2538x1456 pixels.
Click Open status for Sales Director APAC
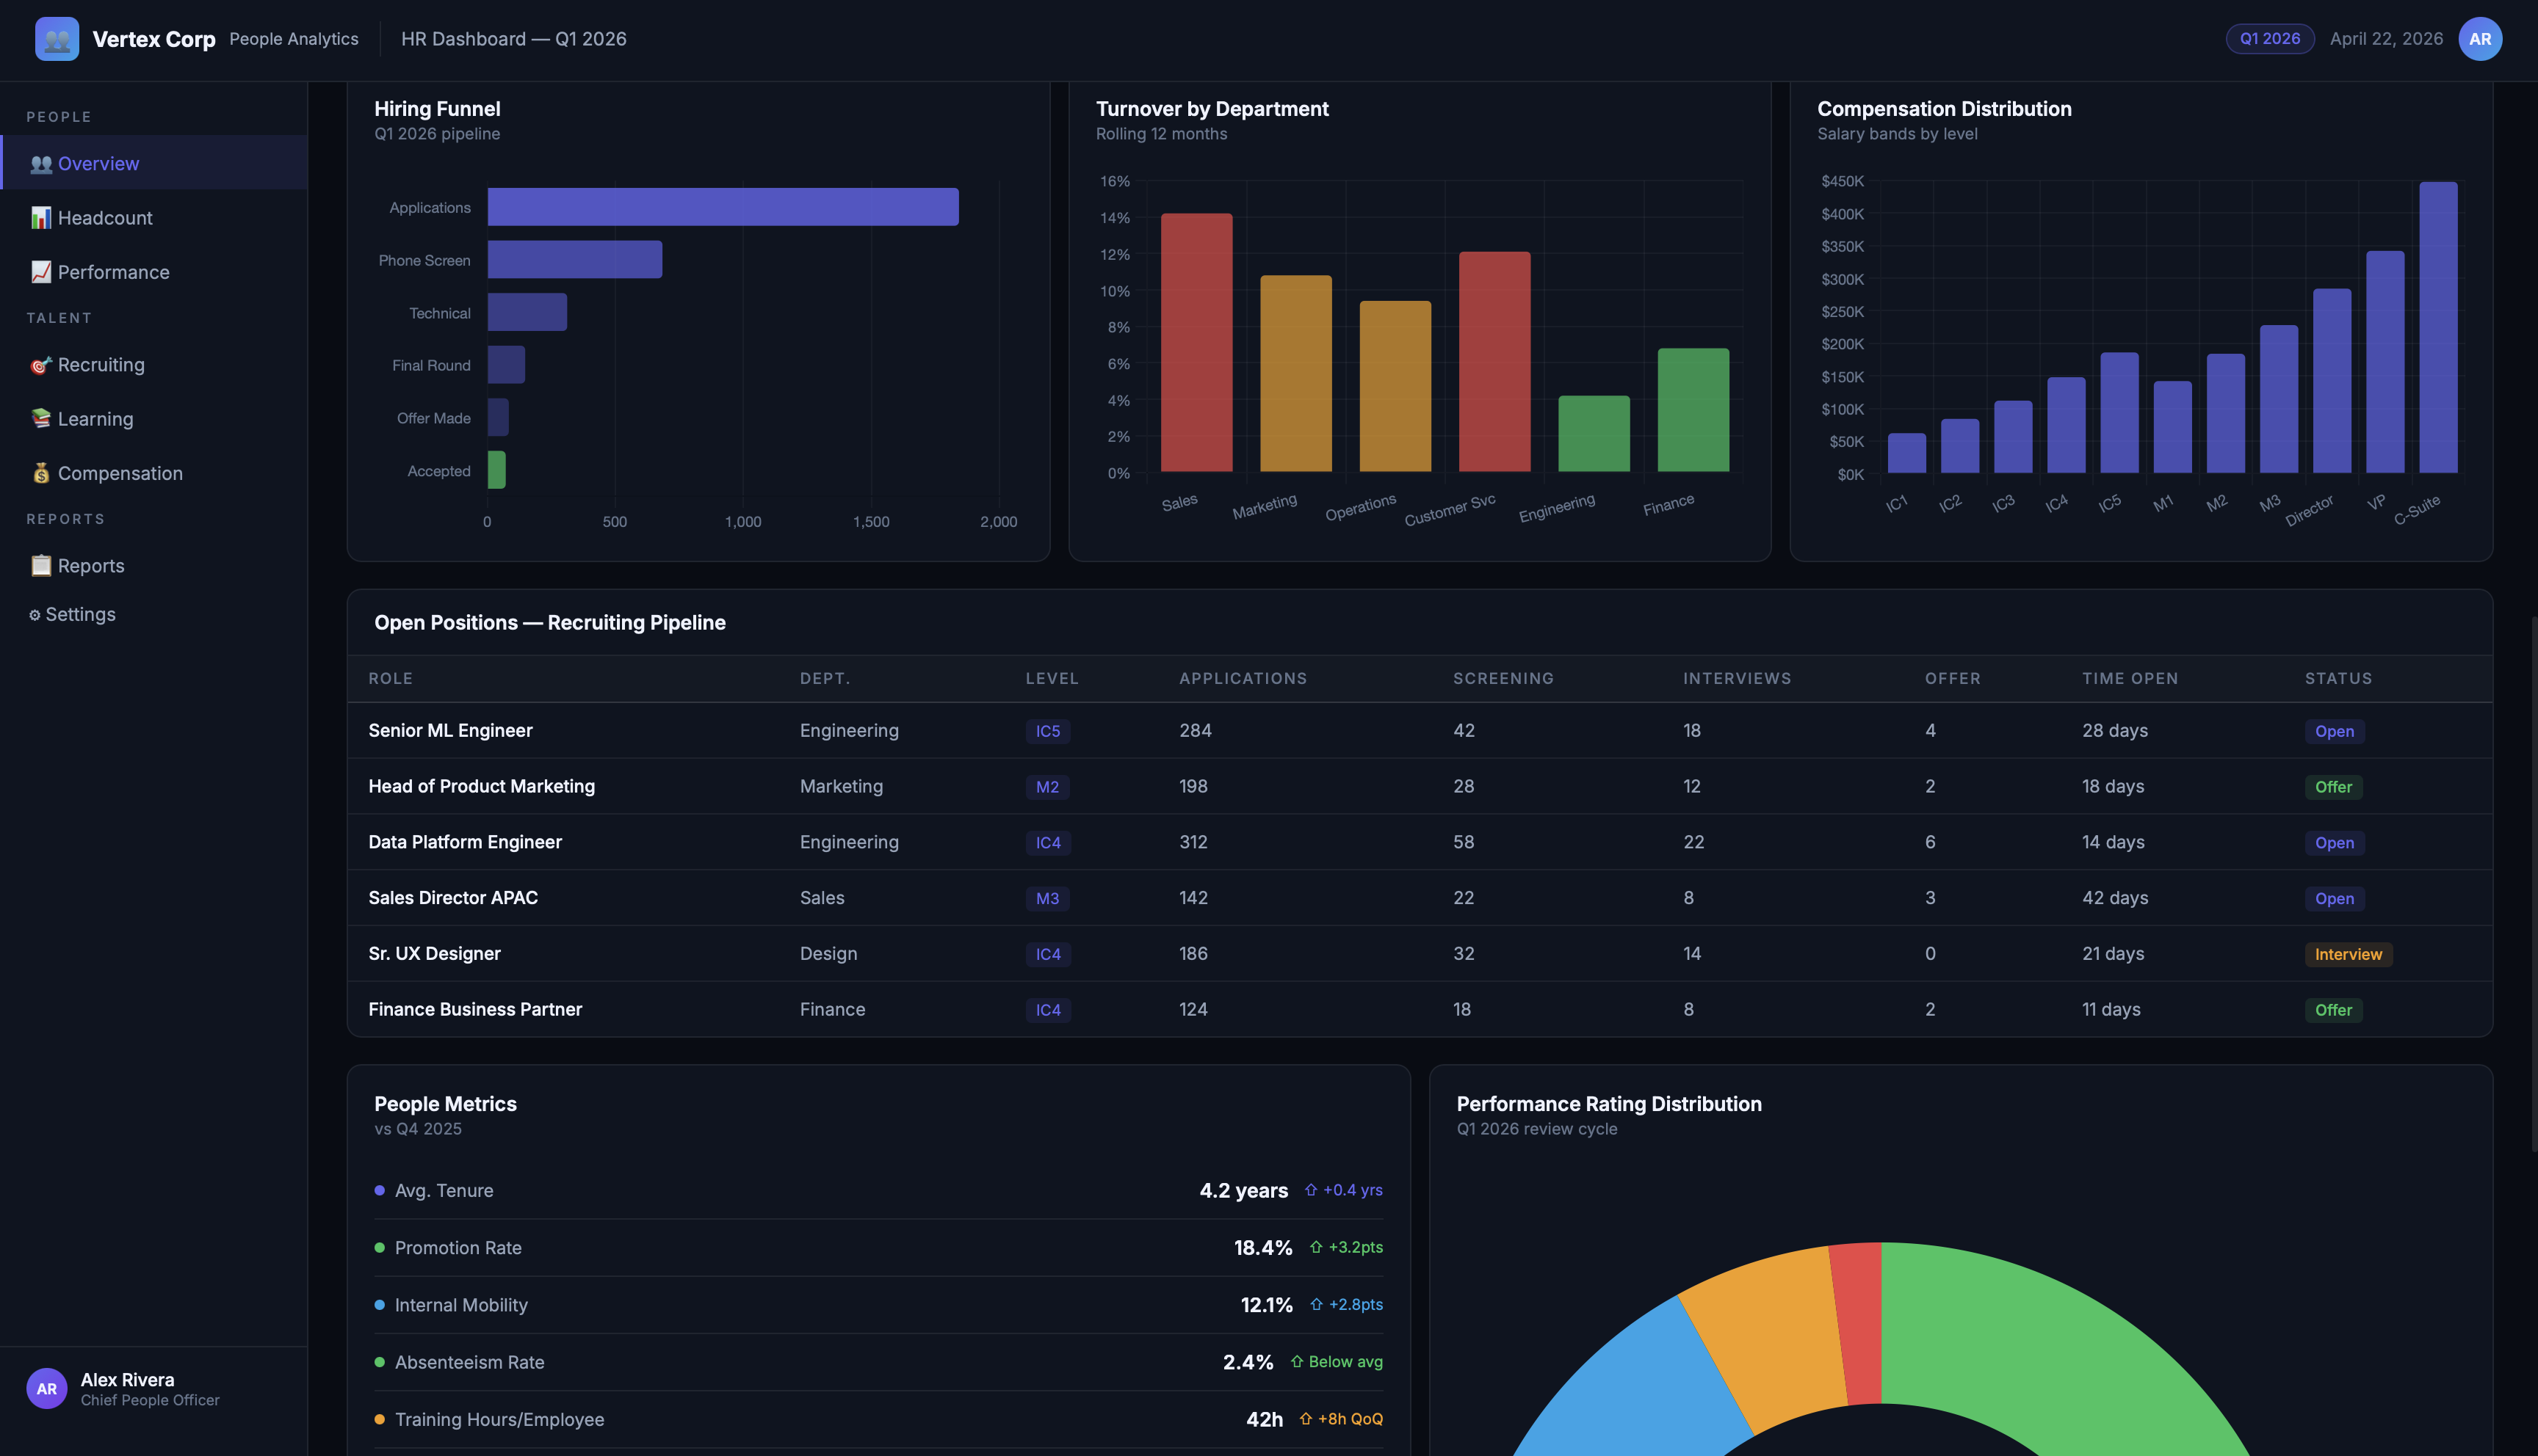coord(2334,898)
